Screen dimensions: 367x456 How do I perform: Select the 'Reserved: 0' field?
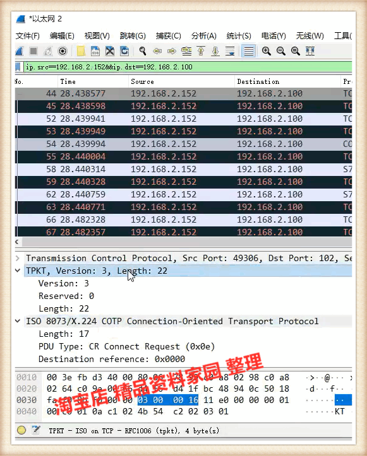tap(66, 296)
